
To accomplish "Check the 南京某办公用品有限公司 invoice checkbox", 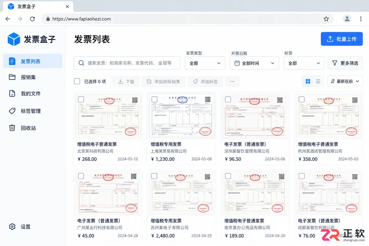I will pos(228,176).
